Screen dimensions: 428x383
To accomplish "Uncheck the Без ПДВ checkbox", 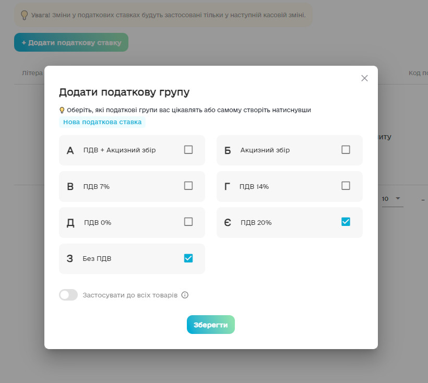I will (188, 258).
